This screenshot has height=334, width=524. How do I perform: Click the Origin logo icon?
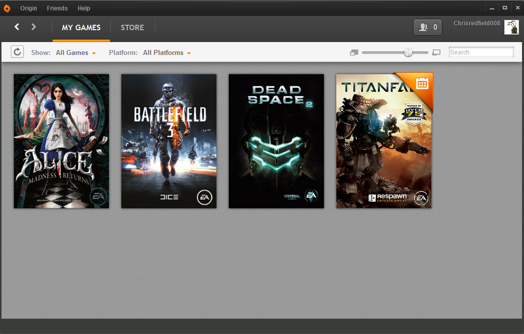coord(6,8)
